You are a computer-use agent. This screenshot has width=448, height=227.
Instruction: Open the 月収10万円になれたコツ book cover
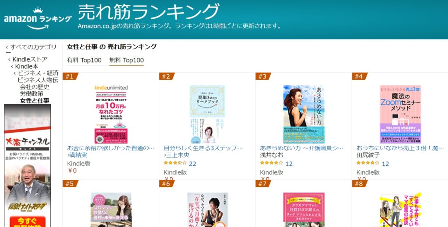(x=111, y=114)
